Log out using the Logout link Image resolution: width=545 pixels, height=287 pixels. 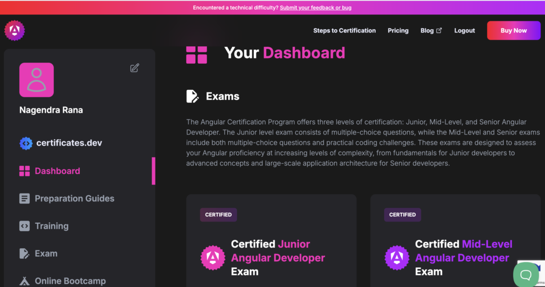pyautogui.click(x=464, y=31)
